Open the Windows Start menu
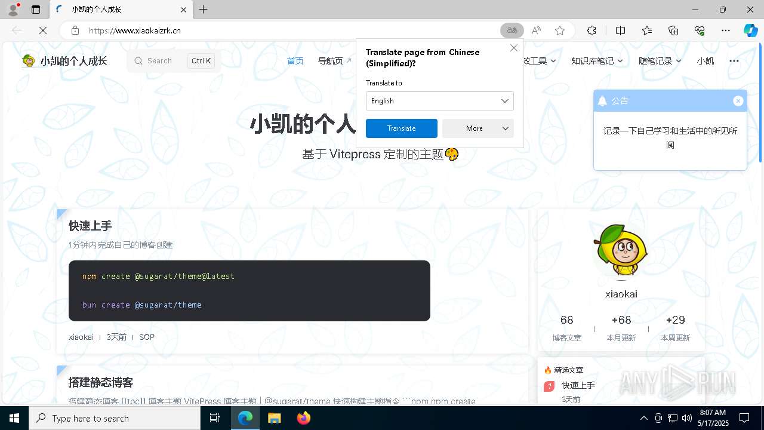Screen dimensions: 764x430 point(14,418)
